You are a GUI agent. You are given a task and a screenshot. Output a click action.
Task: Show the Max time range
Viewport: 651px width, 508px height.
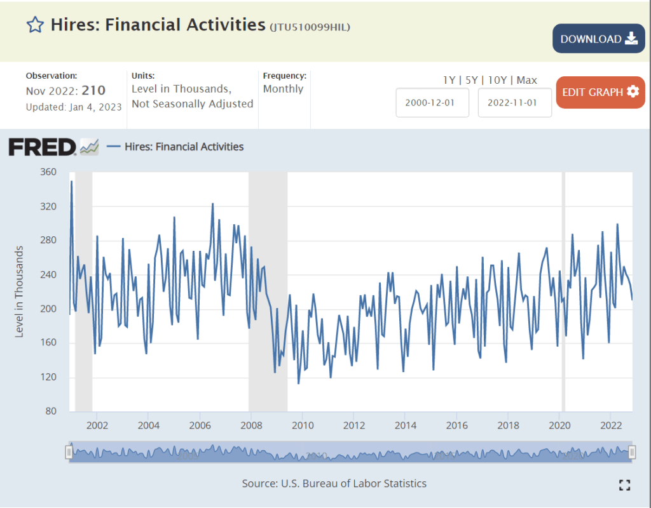[527, 80]
